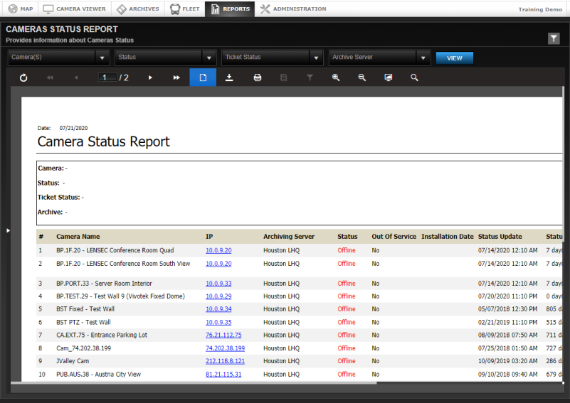Jump to the last report page
The width and height of the screenshot is (570, 403).
click(x=176, y=77)
